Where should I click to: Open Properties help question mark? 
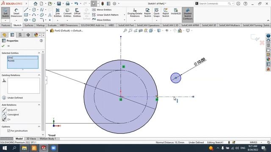pyautogui.click(x=41, y=41)
